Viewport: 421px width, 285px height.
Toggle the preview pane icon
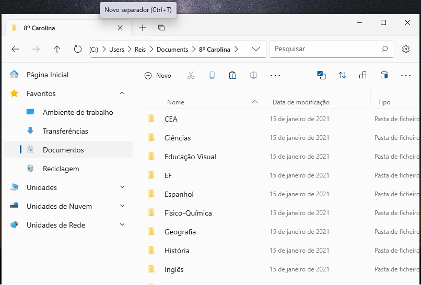tap(384, 75)
